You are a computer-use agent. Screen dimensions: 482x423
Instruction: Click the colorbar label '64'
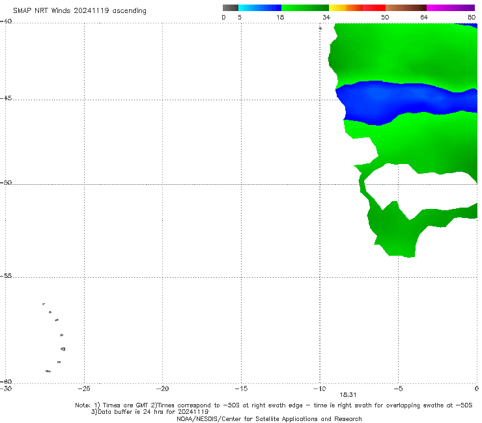[424, 17]
